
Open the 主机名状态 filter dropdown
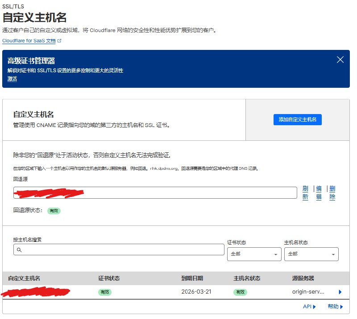311,254
